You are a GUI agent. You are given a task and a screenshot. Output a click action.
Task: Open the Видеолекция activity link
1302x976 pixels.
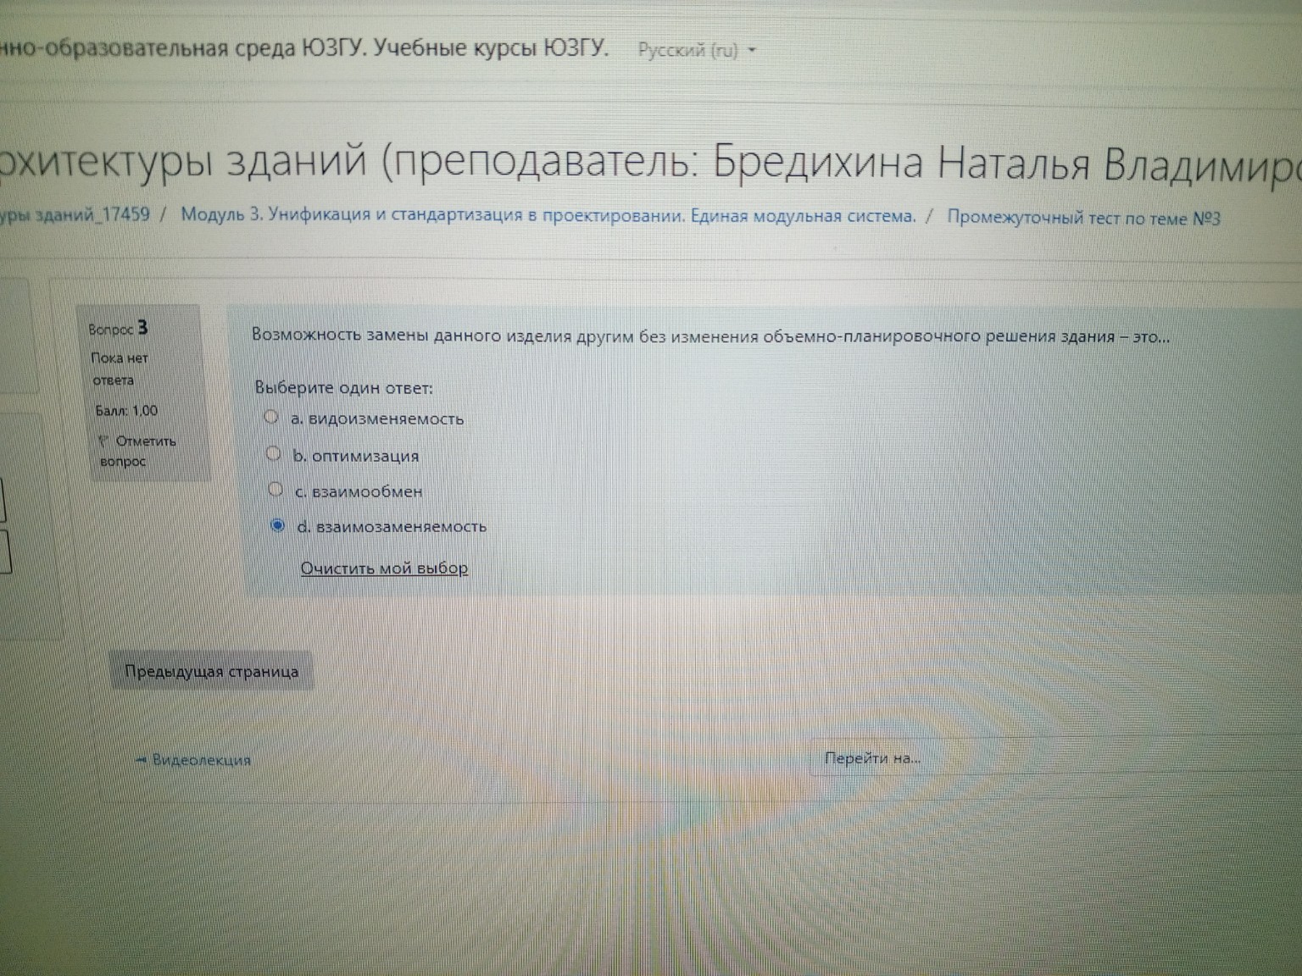pyautogui.click(x=200, y=760)
